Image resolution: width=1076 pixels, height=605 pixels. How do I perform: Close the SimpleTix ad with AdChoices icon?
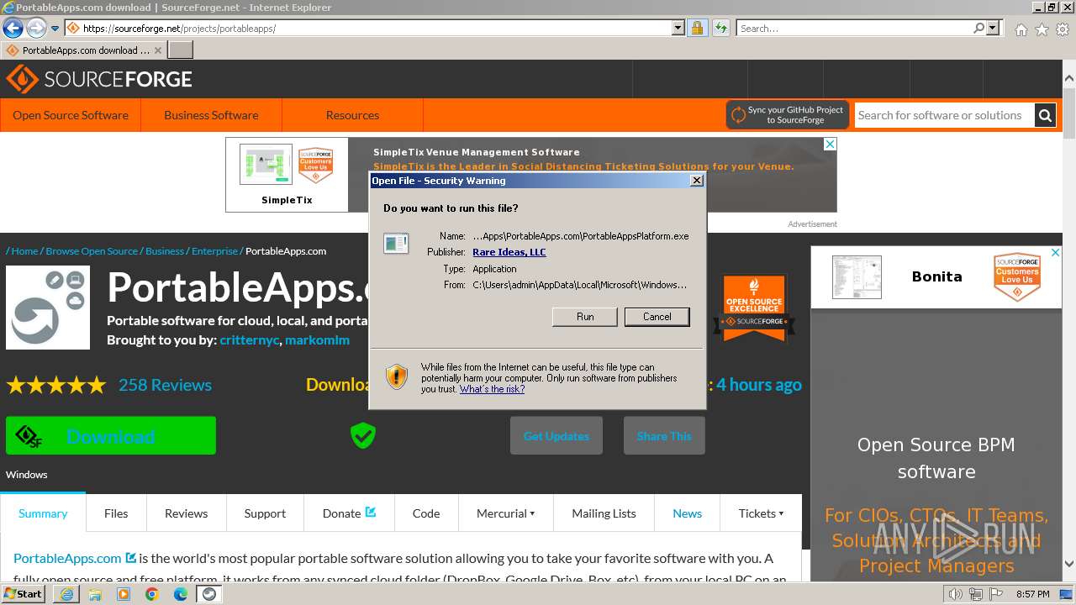830,145
